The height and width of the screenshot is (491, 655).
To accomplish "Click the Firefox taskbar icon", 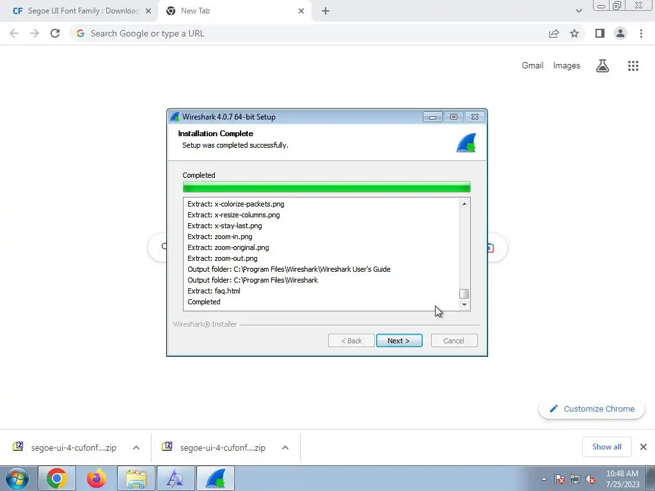I will (97, 478).
